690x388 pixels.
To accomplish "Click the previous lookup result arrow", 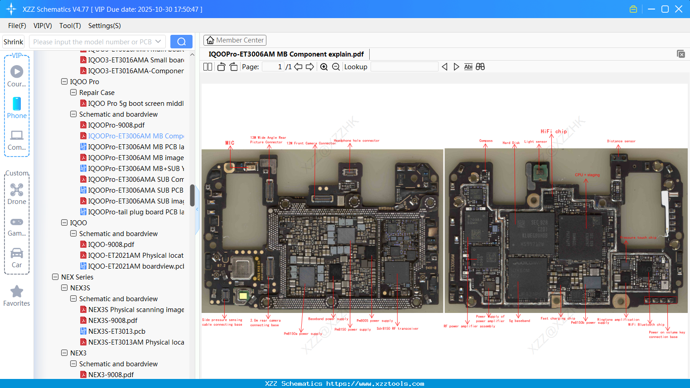I will click(x=444, y=66).
